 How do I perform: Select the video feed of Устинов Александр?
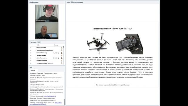47,13
